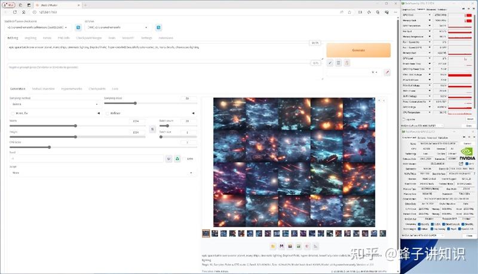The height and width of the screenshot is (274, 478).
Task: Send image to img2img icon
Action: [298, 246]
